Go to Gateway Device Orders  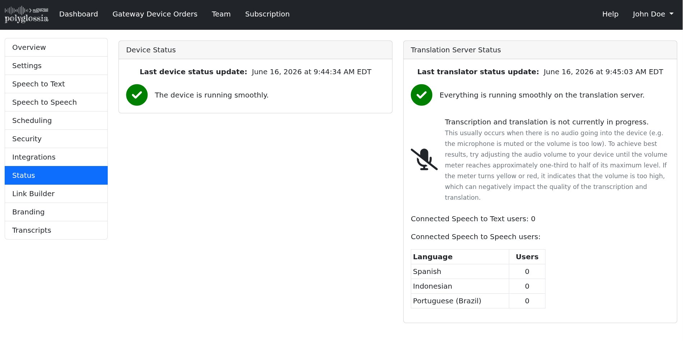tap(155, 14)
